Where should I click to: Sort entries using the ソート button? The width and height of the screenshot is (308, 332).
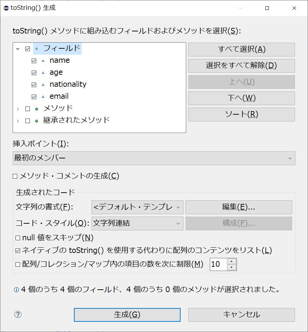click(x=241, y=114)
